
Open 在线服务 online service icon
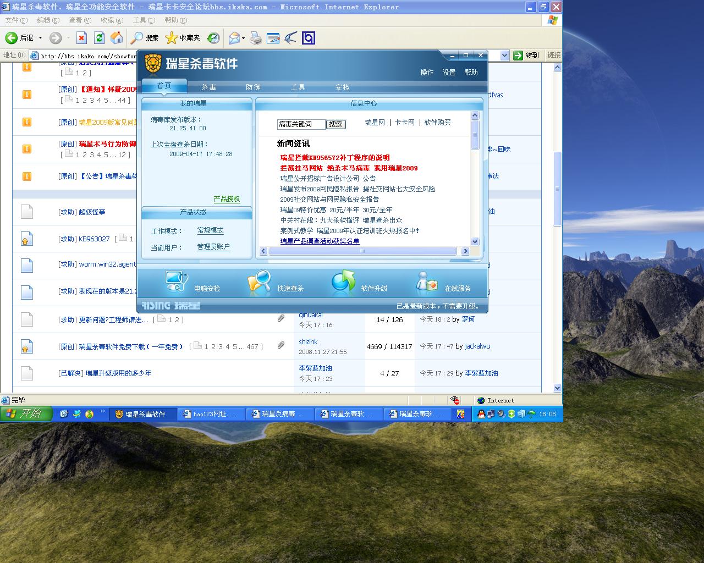[x=427, y=281]
